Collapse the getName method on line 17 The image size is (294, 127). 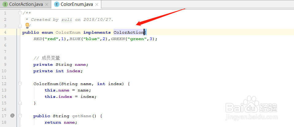pyautogui.click(x=20, y=116)
